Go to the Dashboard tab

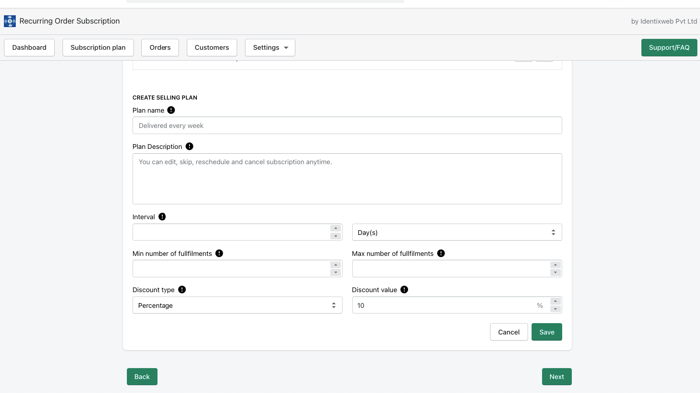pos(29,48)
